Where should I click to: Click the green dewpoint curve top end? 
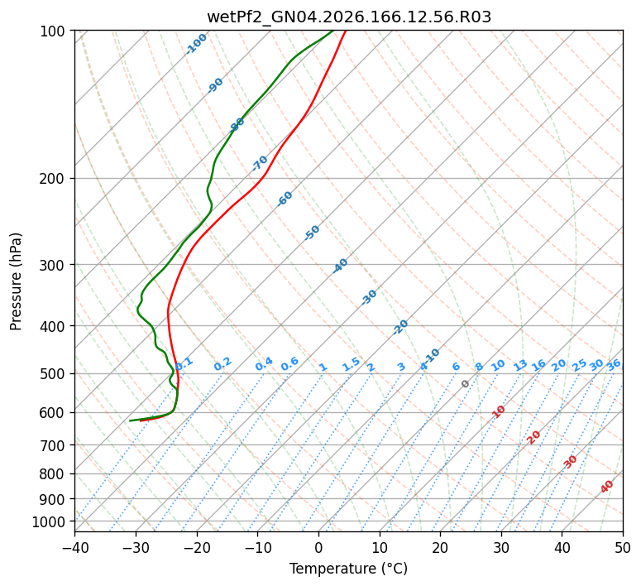(333, 31)
